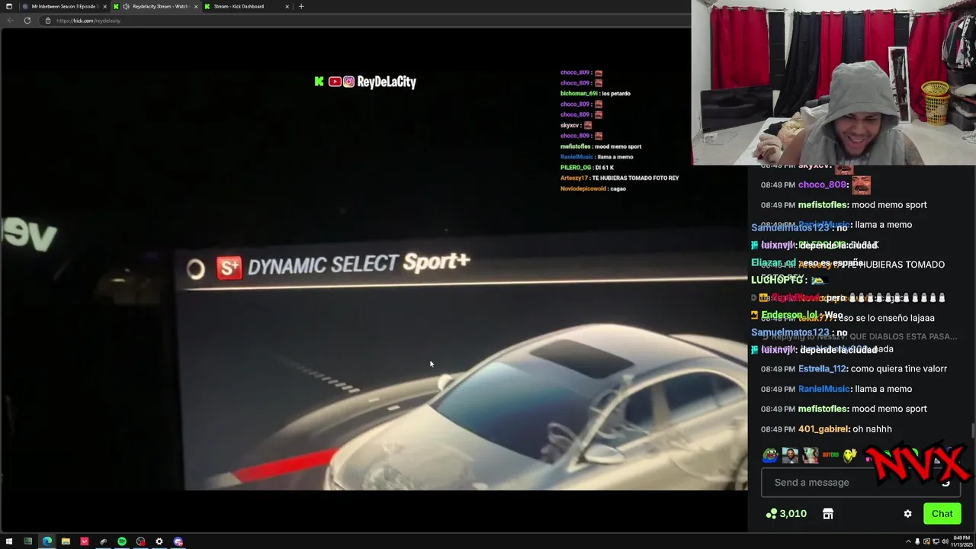The width and height of the screenshot is (976, 549).
Task: Pick the smiling man face emote
Action: [x=790, y=455]
